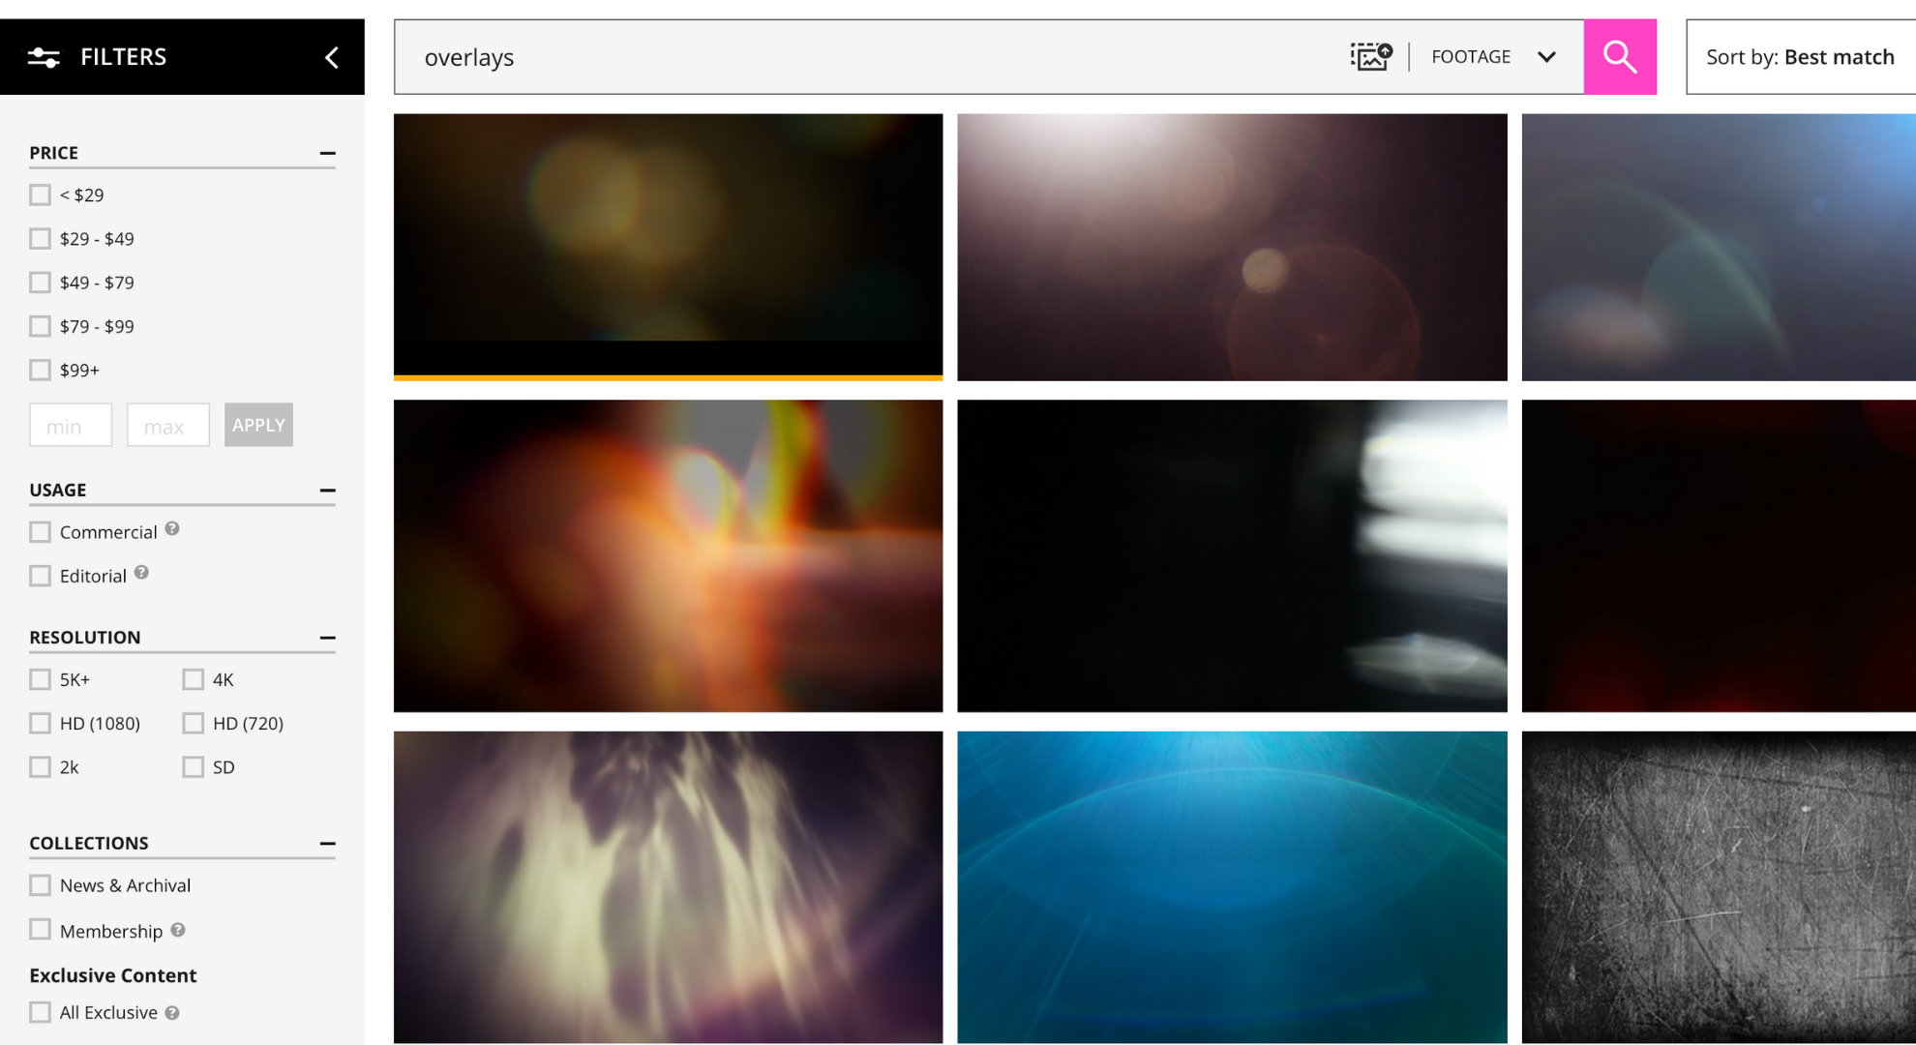Toggle the Commercial usage checkbox

pos(39,531)
